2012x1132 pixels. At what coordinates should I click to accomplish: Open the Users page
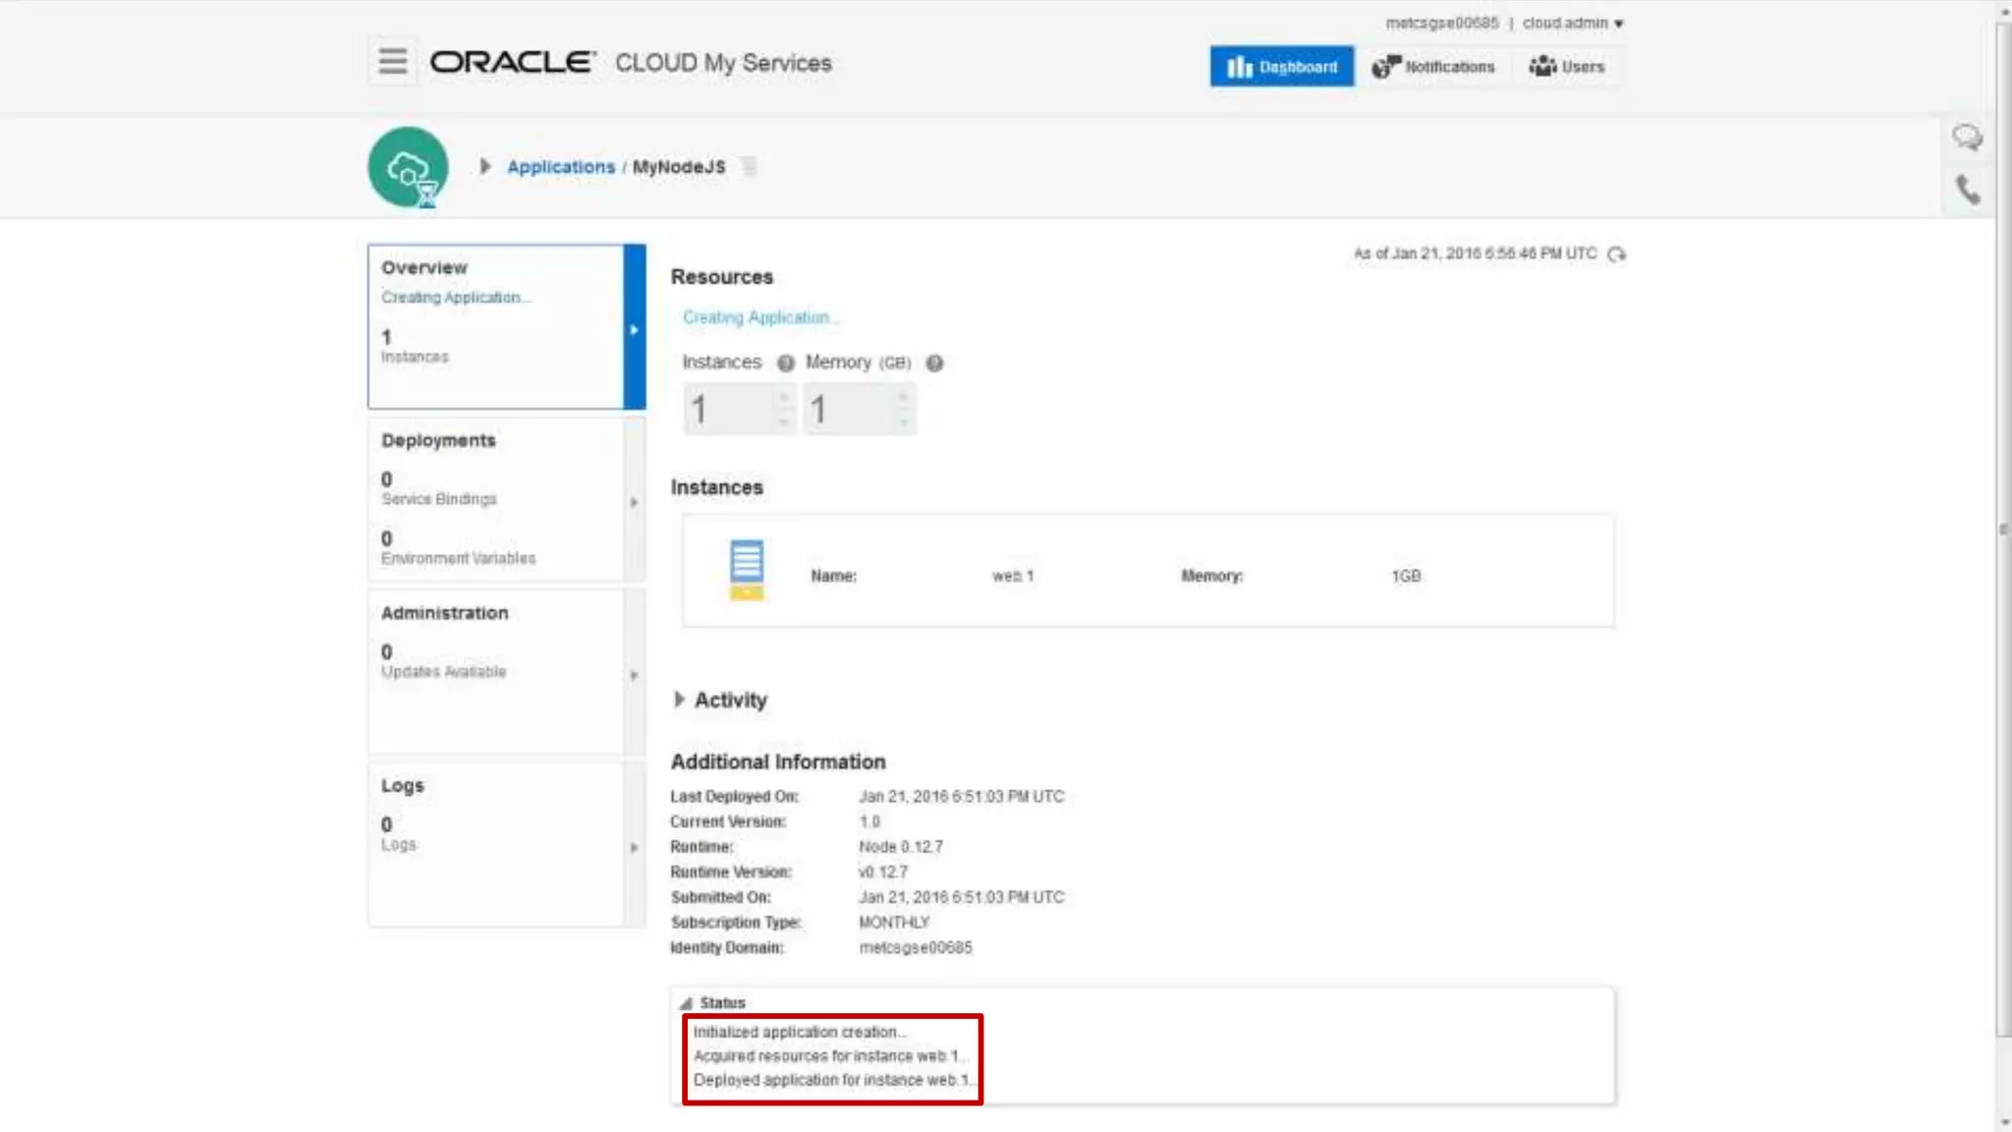click(1567, 66)
